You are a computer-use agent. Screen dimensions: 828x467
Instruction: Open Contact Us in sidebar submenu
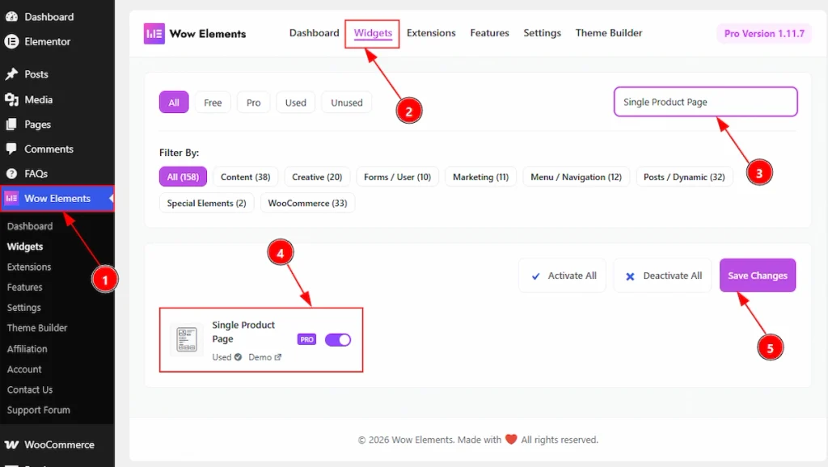[x=30, y=389]
